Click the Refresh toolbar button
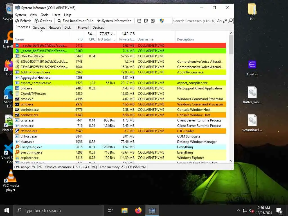 pos(23,21)
